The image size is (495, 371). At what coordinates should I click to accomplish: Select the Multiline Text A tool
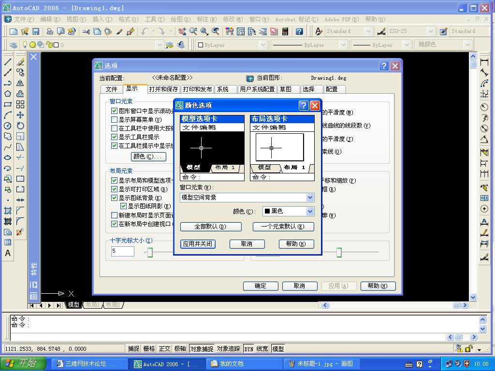click(x=8, y=253)
